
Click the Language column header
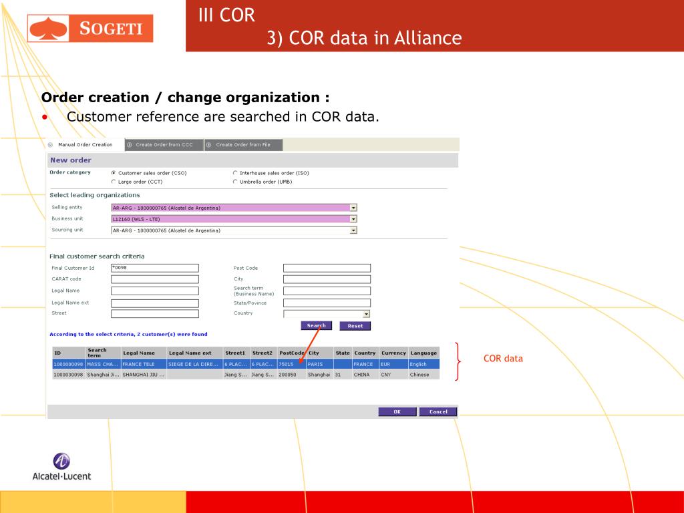(x=423, y=353)
